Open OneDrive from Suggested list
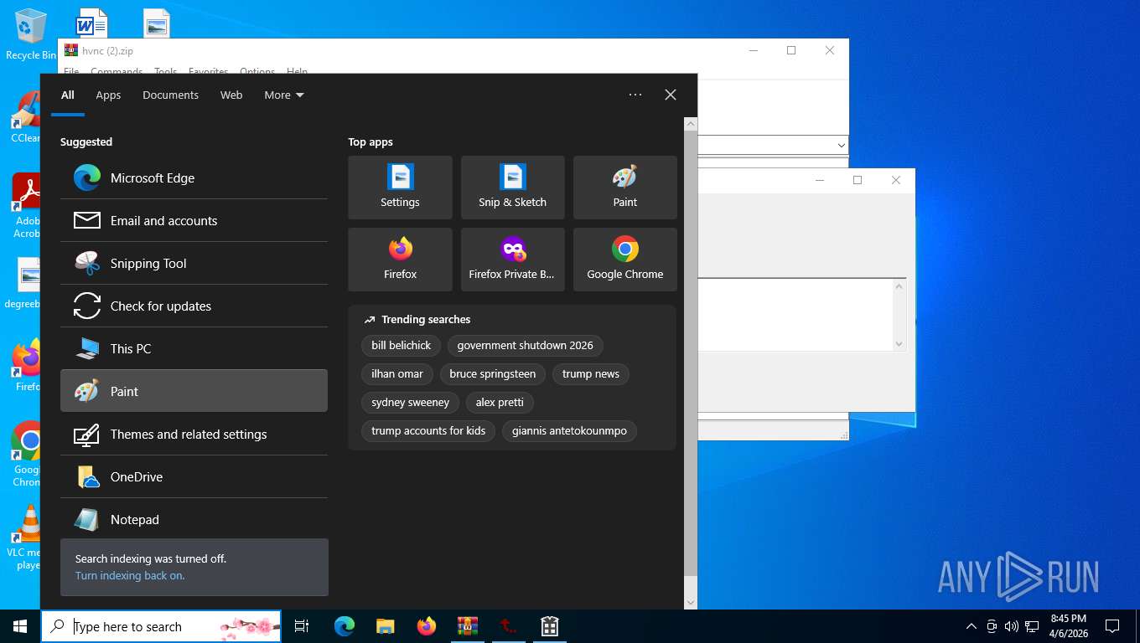 pos(194,476)
